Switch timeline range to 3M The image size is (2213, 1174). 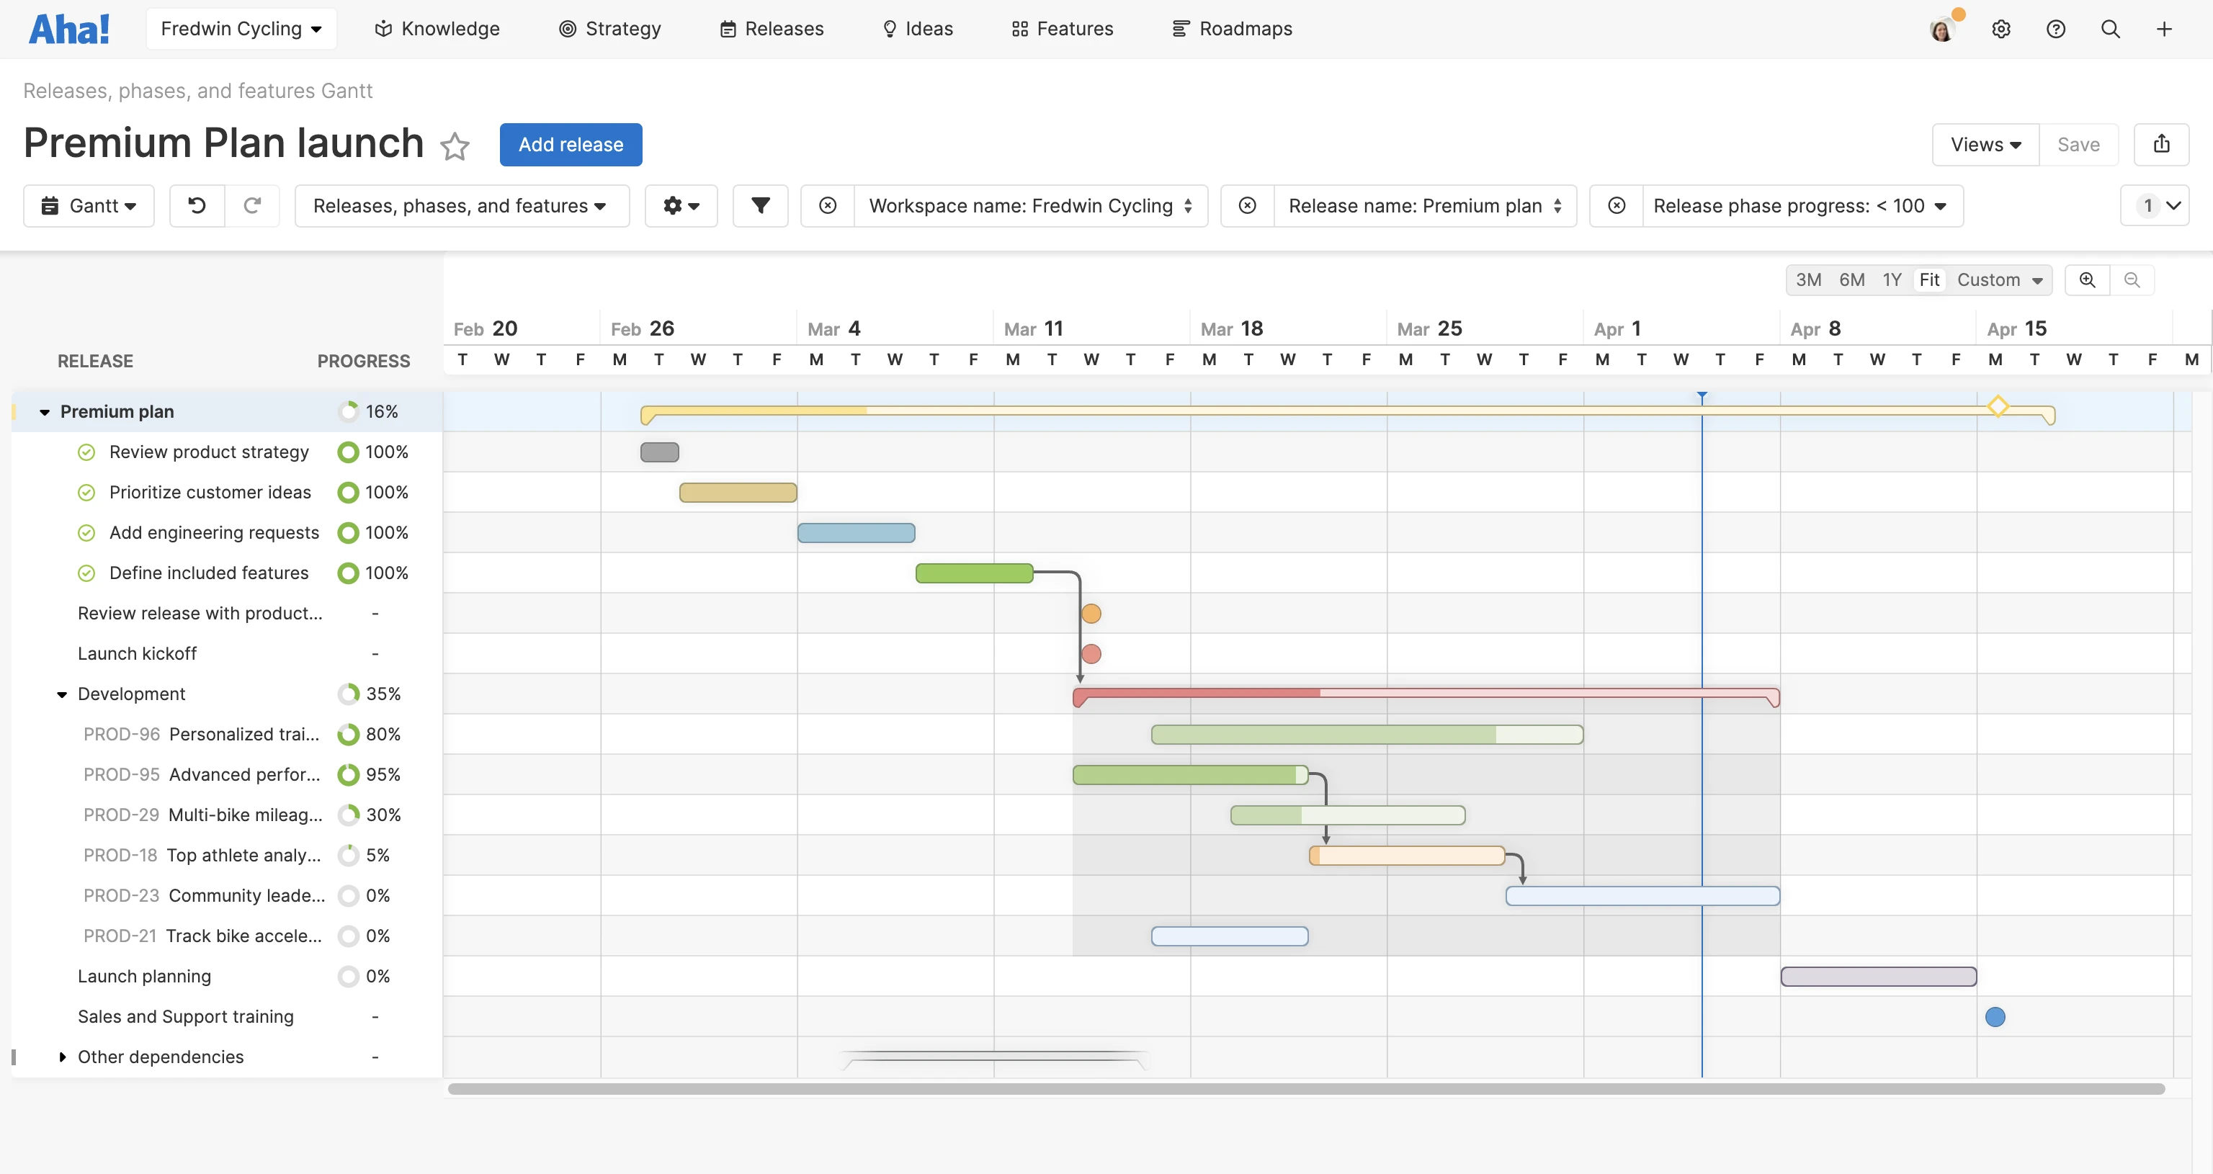tap(1810, 279)
